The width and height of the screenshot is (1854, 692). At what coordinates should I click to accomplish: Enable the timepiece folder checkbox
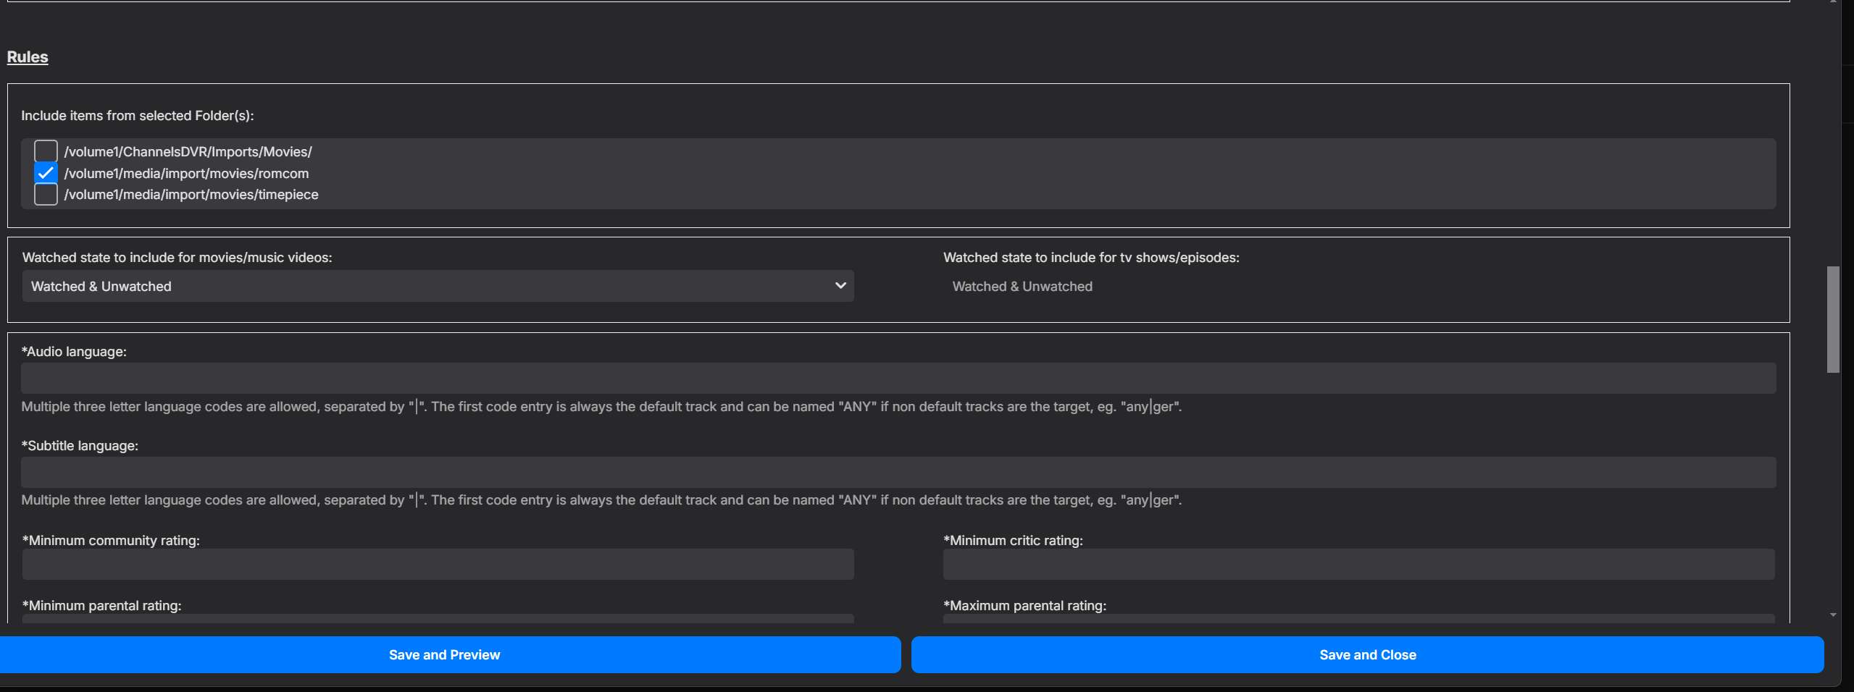point(46,195)
